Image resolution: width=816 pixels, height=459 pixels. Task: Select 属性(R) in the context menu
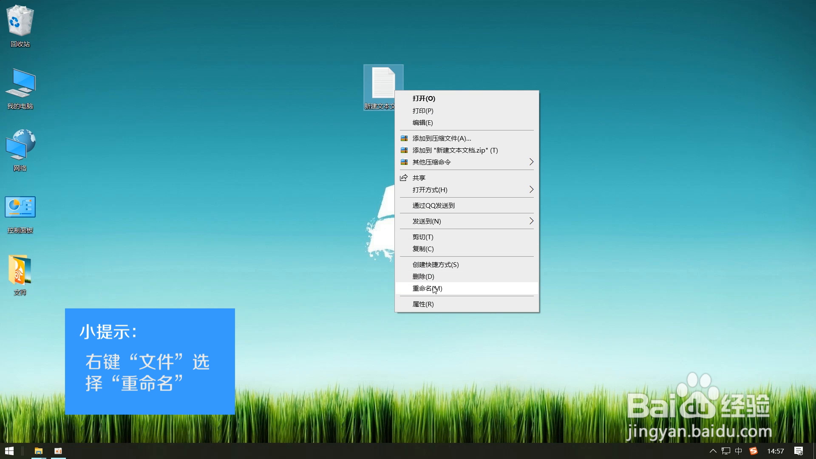[423, 304]
